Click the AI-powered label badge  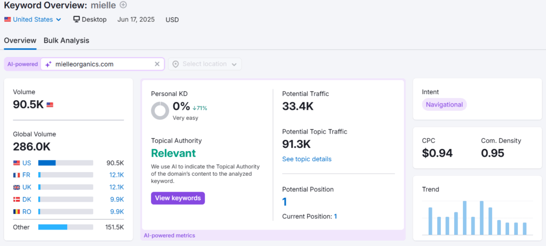point(22,64)
